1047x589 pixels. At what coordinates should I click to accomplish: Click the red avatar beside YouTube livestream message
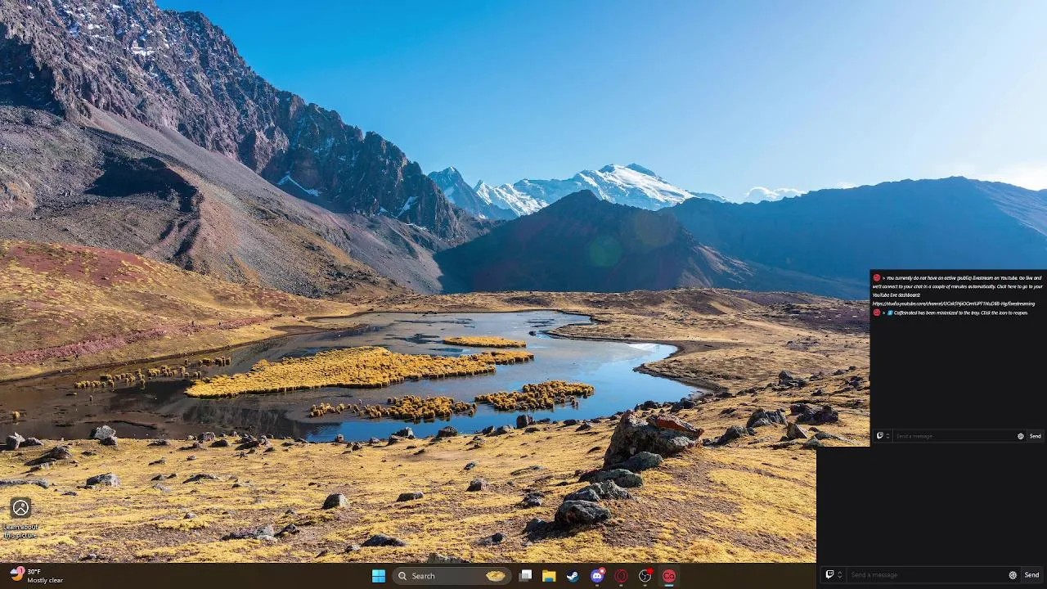coord(876,278)
